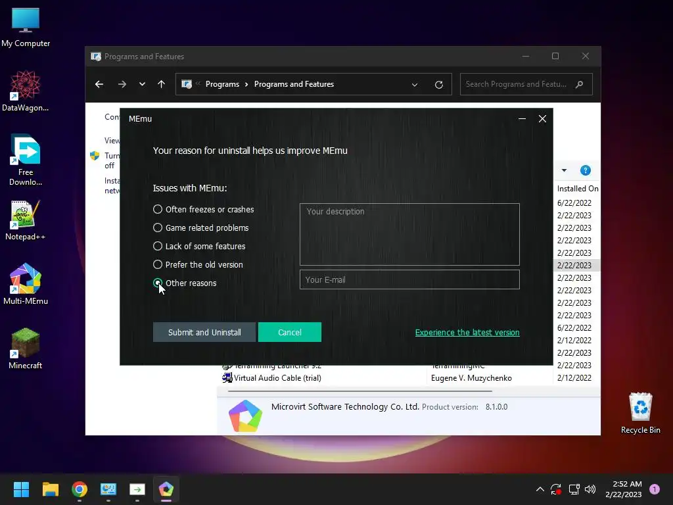Viewport: 673px width, 505px height.
Task: Open the Recycle Bin
Action: click(640, 413)
